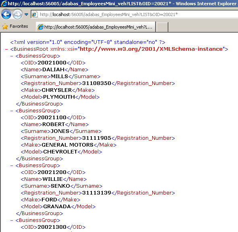Collapse the BusinessGroup with OID 20021200
This screenshot has width=238, height=232.
click(x=12, y=166)
